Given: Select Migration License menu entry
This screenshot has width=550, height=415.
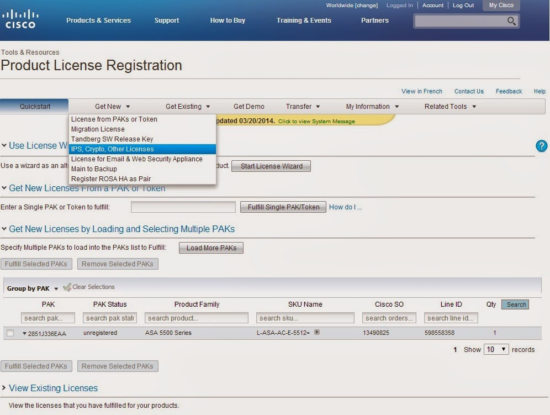Looking at the screenshot, I should [x=142, y=129].
